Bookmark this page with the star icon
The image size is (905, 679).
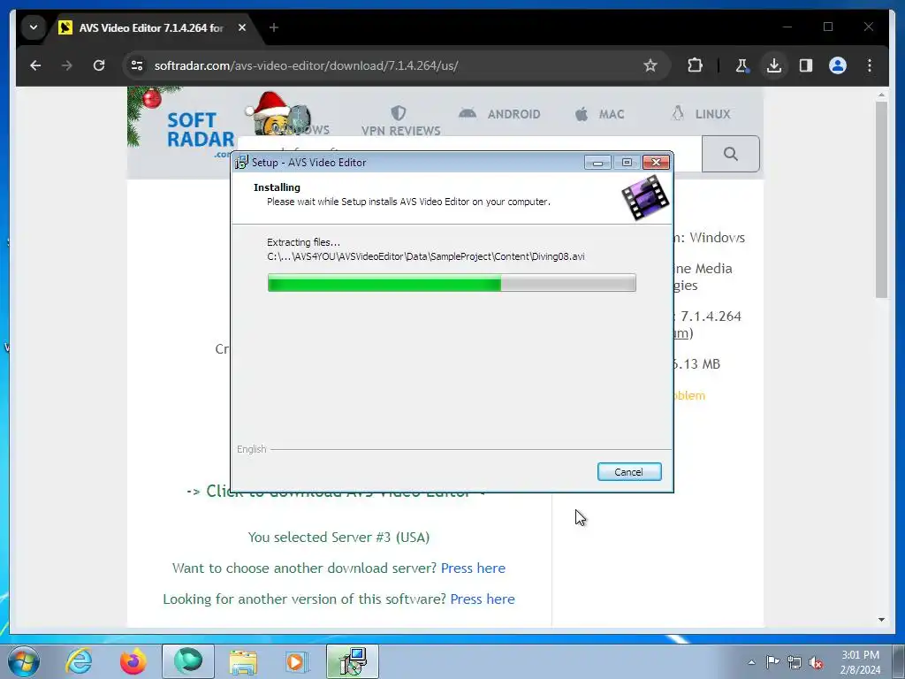[x=650, y=65]
